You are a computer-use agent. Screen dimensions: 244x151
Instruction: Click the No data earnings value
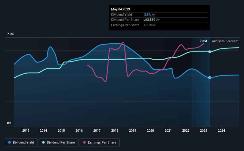pos(150,25)
